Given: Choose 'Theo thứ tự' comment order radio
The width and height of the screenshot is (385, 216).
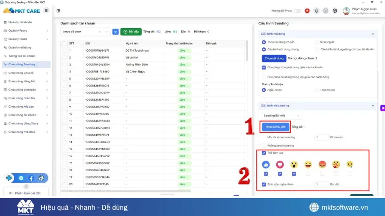Looking at the screenshot, I should 317,90.
